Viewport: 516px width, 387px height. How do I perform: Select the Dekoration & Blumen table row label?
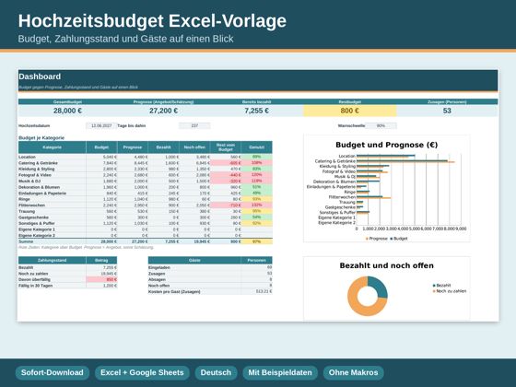(x=39, y=187)
